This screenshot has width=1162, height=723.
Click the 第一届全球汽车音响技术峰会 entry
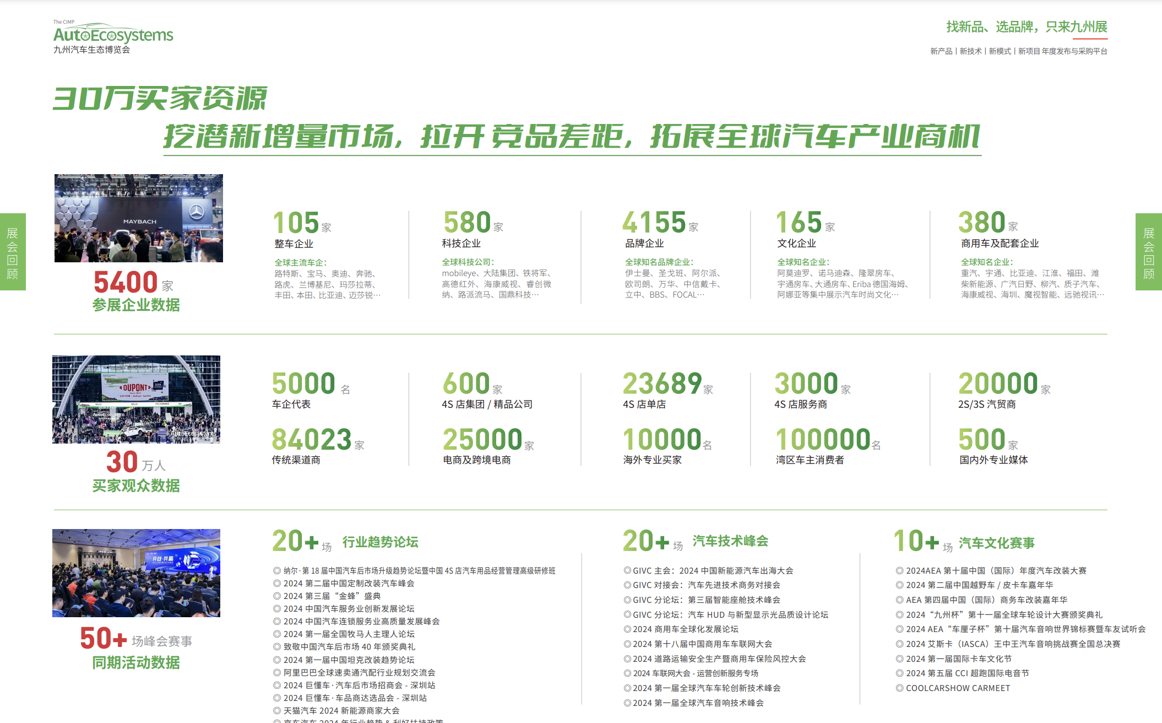click(x=694, y=703)
